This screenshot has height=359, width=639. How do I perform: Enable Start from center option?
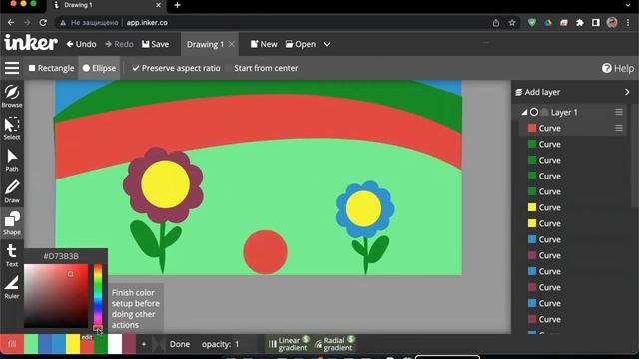coord(266,68)
